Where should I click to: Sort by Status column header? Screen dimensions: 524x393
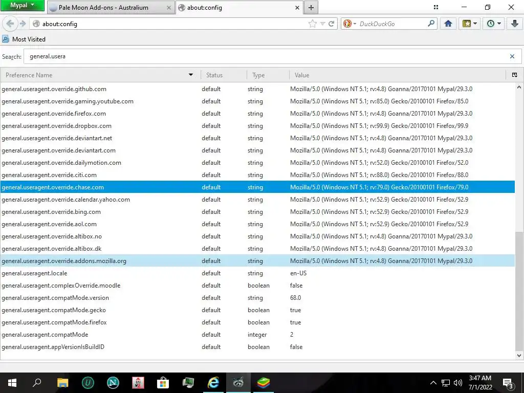click(x=224, y=75)
